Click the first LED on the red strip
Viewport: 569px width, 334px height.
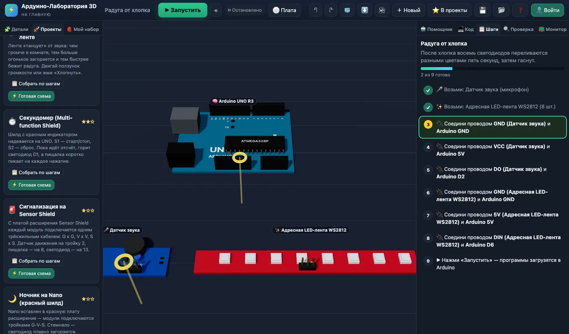tap(225, 258)
